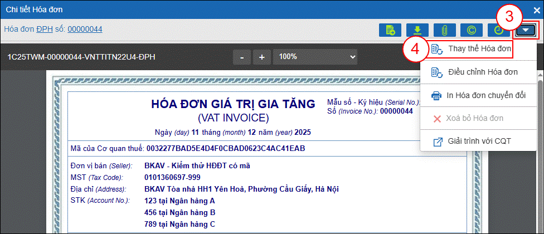Select In Hóa đơn chuyển đổi
Image resolution: width=544 pixels, height=234 pixels.
[x=485, y=95]
